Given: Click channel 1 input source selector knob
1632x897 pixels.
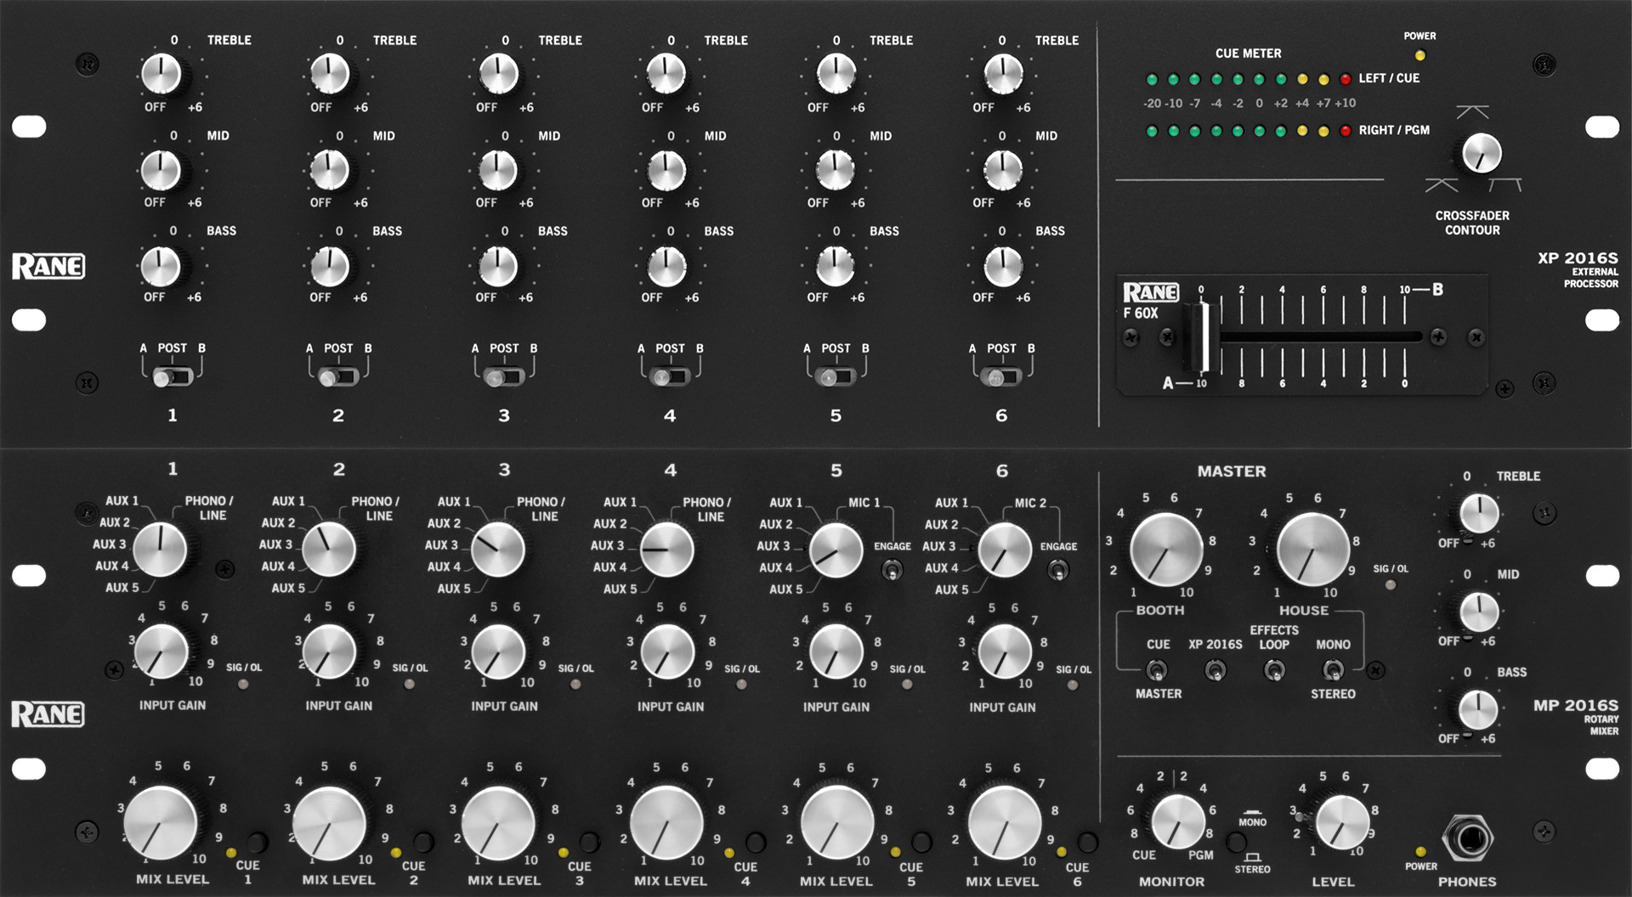Looking at the screenshot, I should 160,550.
